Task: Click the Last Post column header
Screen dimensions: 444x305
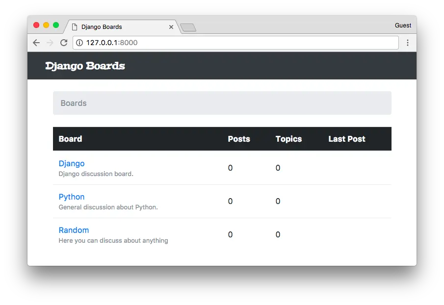Action: pos(347,139)
